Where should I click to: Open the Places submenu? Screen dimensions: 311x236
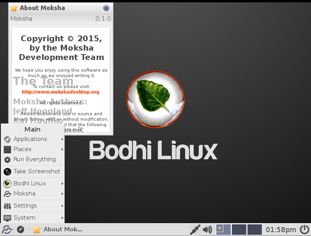(33, 149)
